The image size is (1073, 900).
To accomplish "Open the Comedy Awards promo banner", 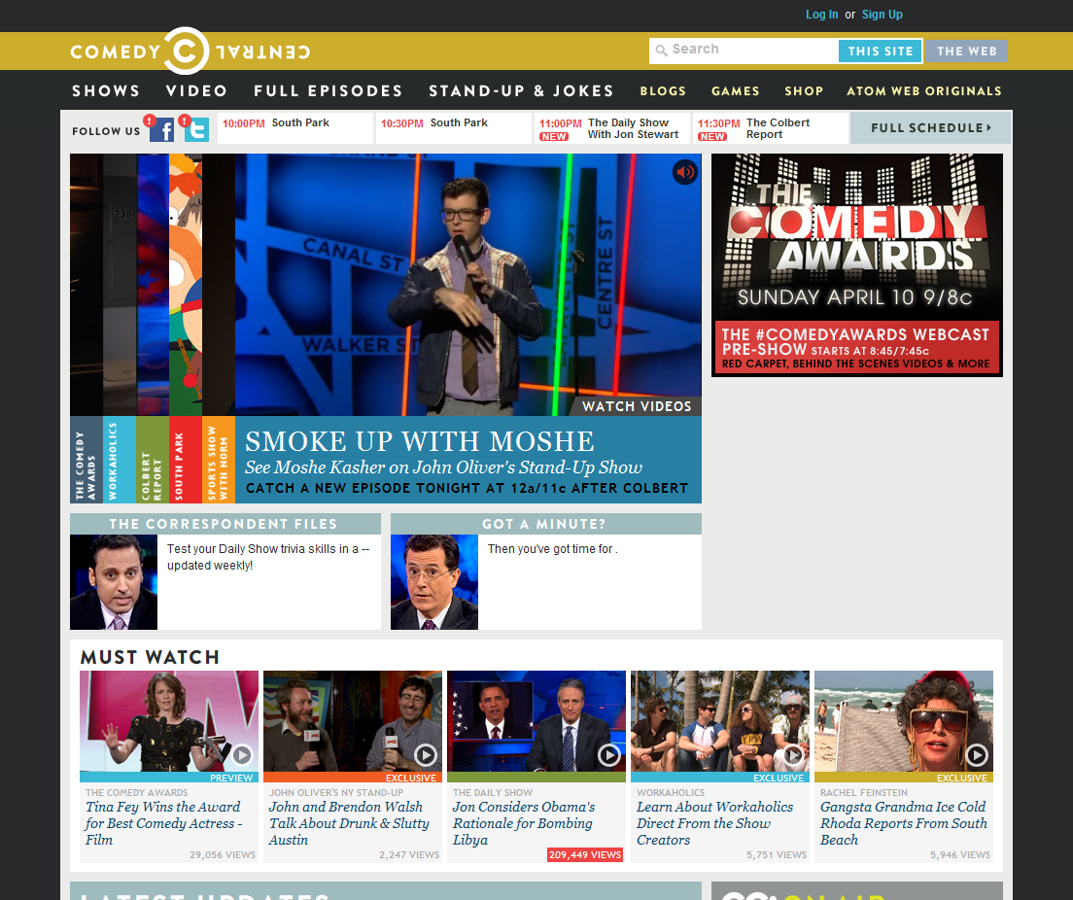I will [x=856, y=264].
